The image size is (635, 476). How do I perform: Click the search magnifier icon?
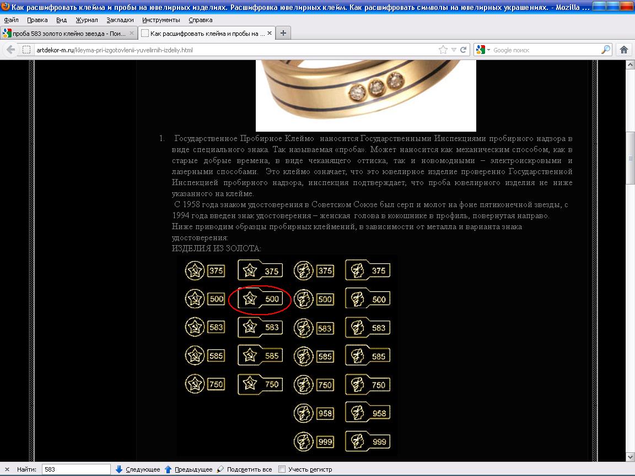coord(605,50)
